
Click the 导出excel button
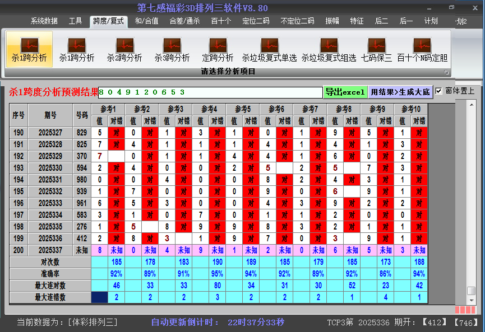pyautogui.click(x=345, y=91)
